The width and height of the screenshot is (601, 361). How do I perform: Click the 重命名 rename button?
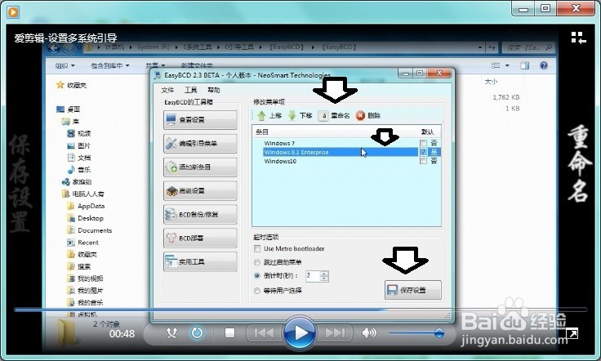334,115
